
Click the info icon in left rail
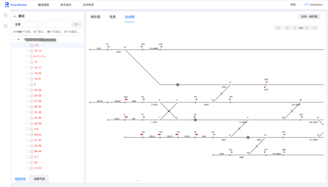5,26
